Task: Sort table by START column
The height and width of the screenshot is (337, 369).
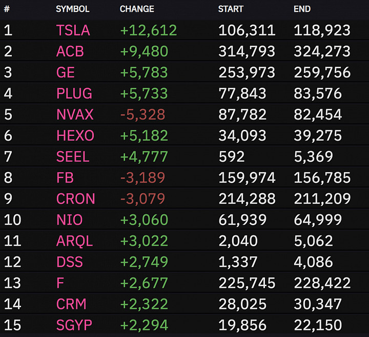Action: click(x=231, y=9)
